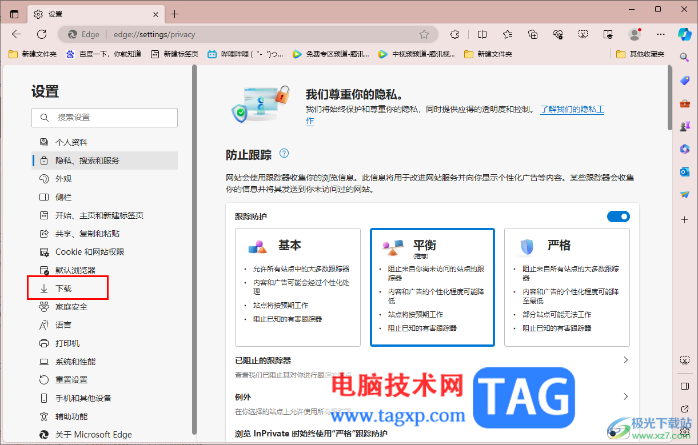Toggle split screen view in the toolbar
Screen dimensions: 698x445
(x=482, y=34)
